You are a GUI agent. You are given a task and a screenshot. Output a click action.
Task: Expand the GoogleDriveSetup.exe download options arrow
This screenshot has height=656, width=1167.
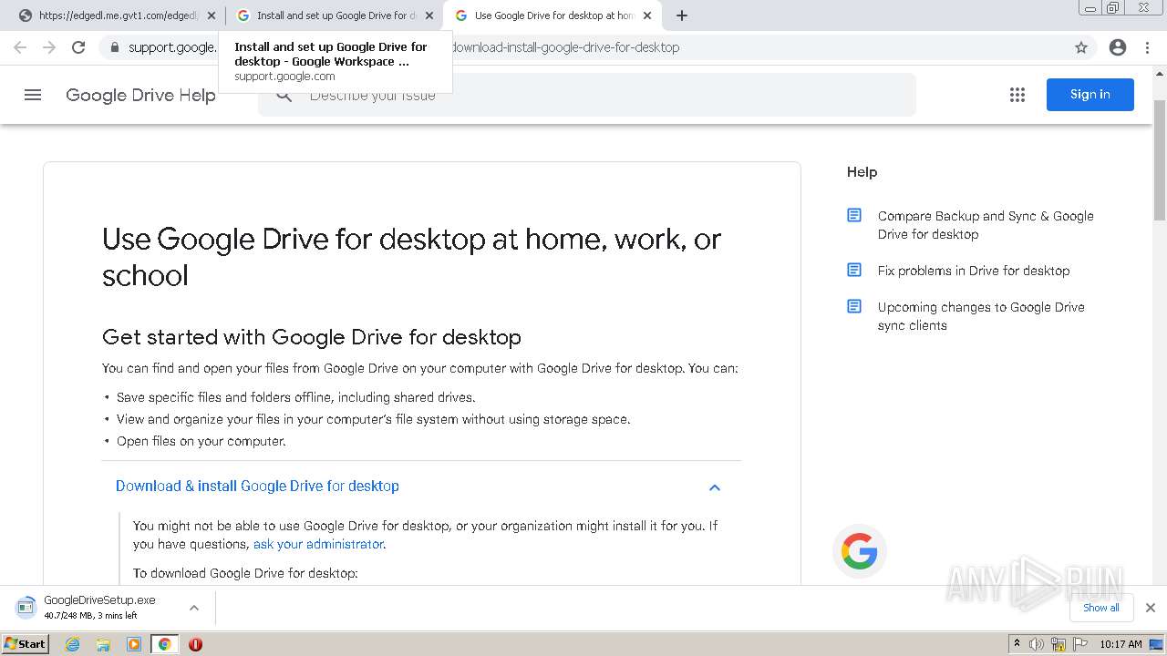pyautogui.click(x=194, y=608)
